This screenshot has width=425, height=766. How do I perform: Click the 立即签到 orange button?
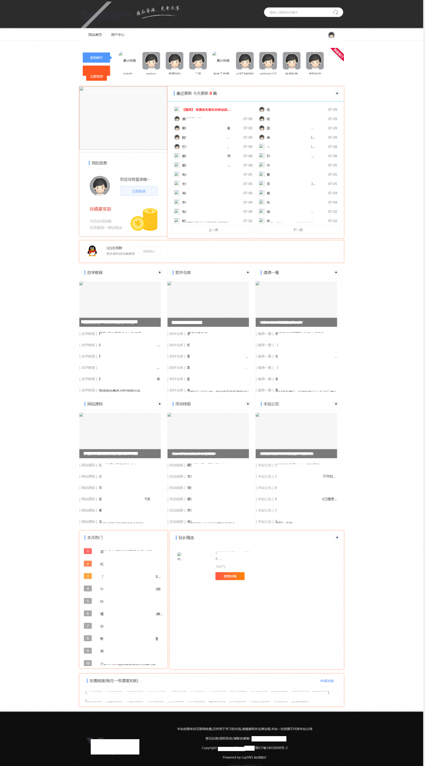point(96,76)
